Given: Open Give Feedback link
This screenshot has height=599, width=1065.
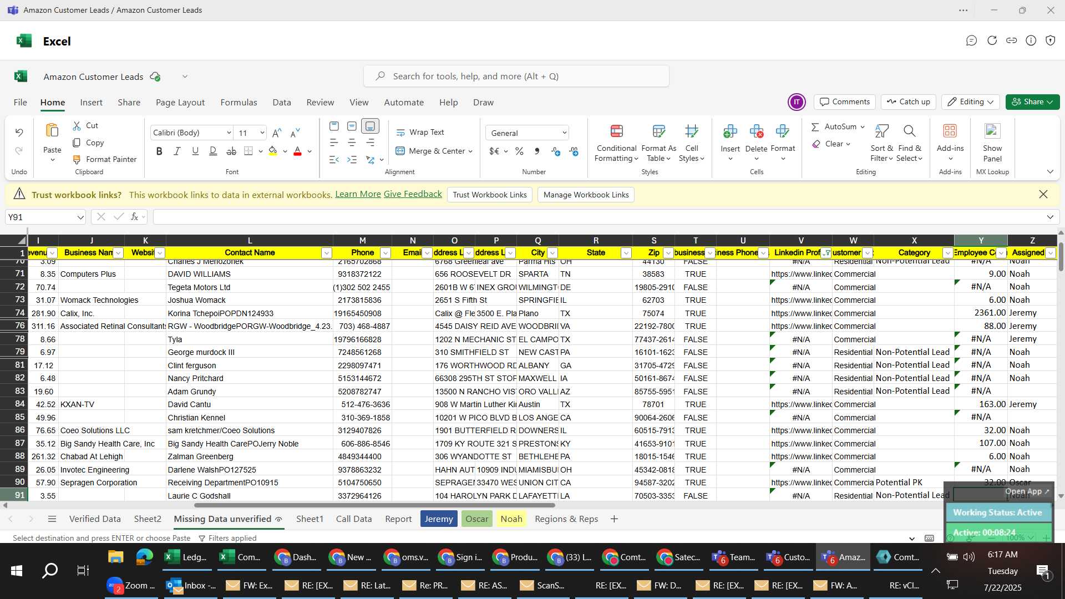Looking at the screenshot, I should pos(413,194).
